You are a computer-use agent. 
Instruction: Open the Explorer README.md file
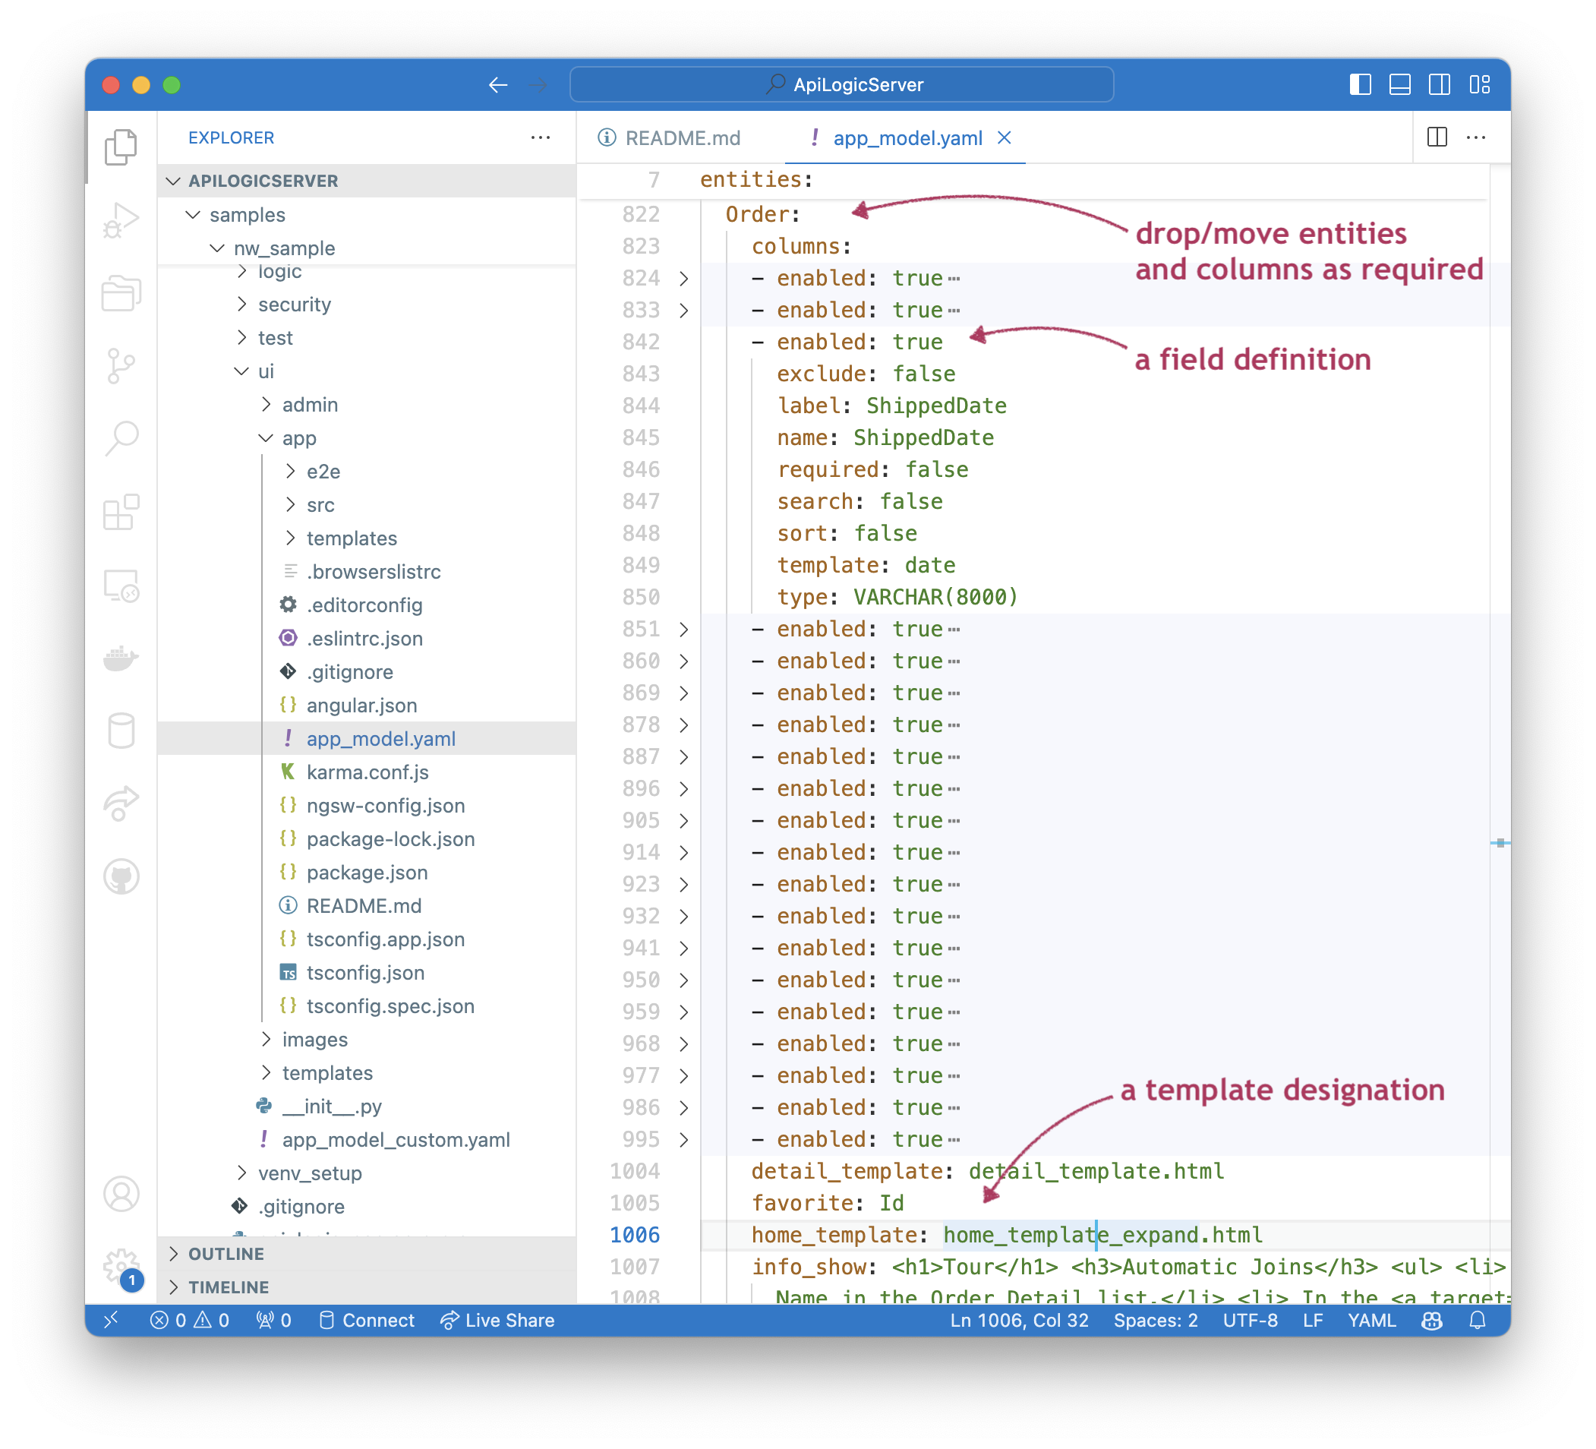tap(367, 906)
